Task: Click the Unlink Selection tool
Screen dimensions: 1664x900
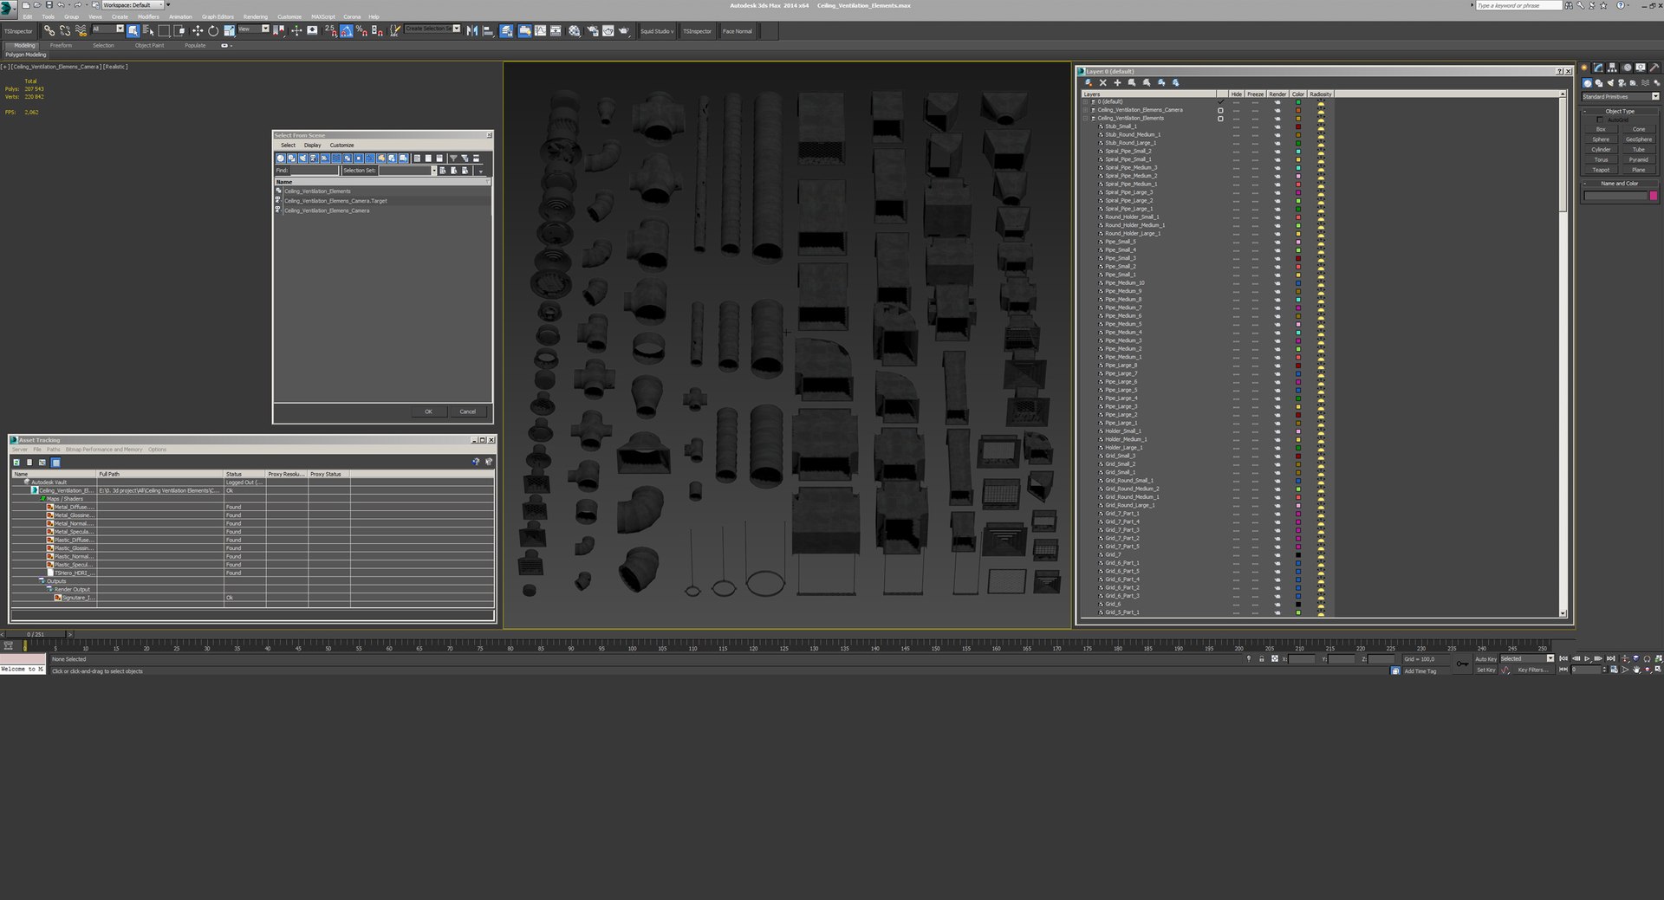Action: (65, 30)
